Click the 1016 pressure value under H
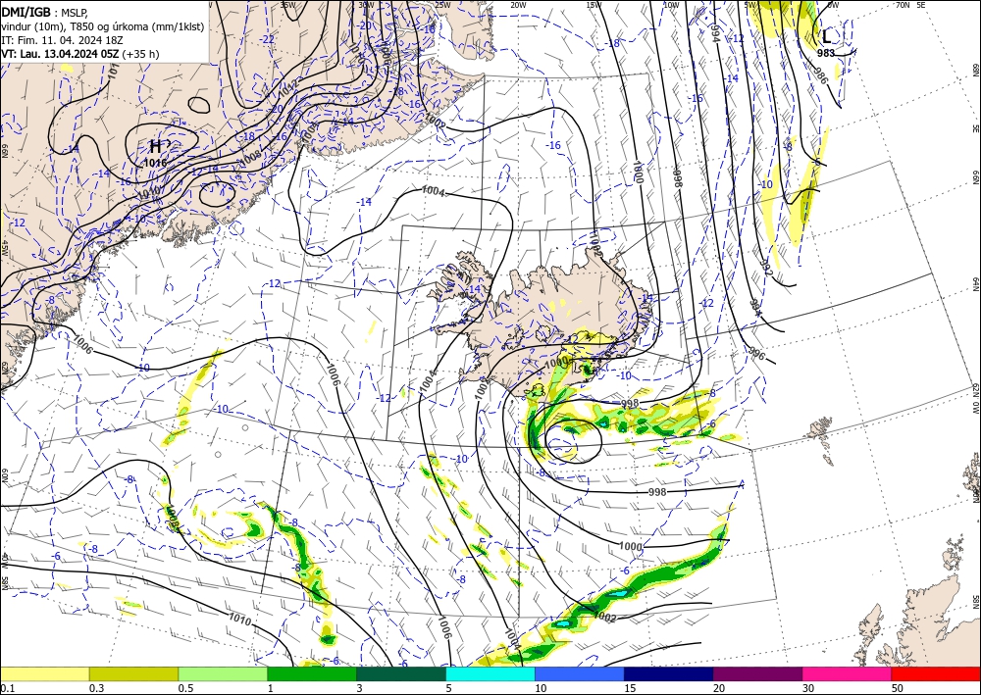The height and width of the screenshot is (695, 981). [155, 163]
